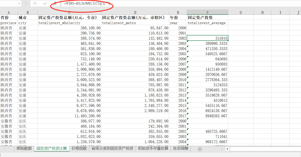Click the cell showing 1,004,228.00

pos(135,142)
